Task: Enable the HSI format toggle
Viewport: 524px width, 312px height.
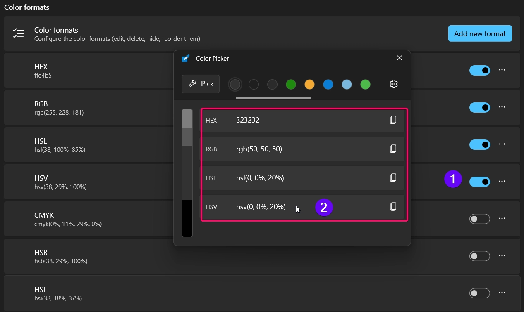Action: pyautogui.click(x=480, y=293)
